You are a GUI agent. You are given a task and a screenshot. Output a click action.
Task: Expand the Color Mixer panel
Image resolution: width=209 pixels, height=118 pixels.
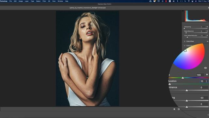(185, 41)
